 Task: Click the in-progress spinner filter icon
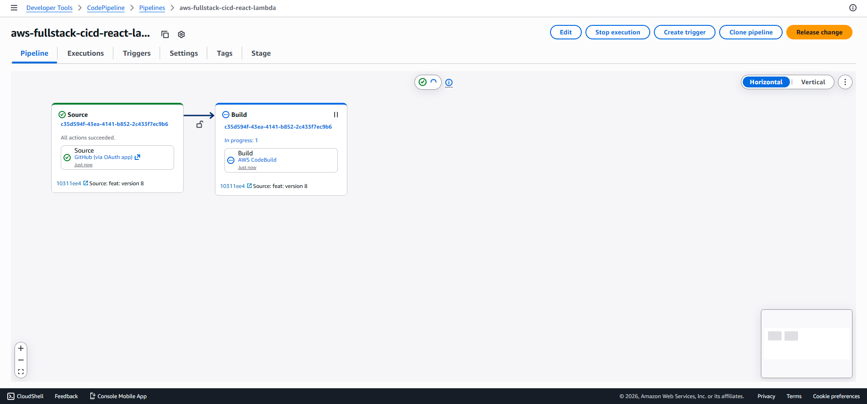pyautogui.click(x=433, y=82)
